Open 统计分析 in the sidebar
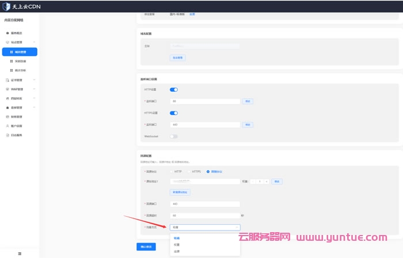This screenshot has width=403, height=258. 20,70
